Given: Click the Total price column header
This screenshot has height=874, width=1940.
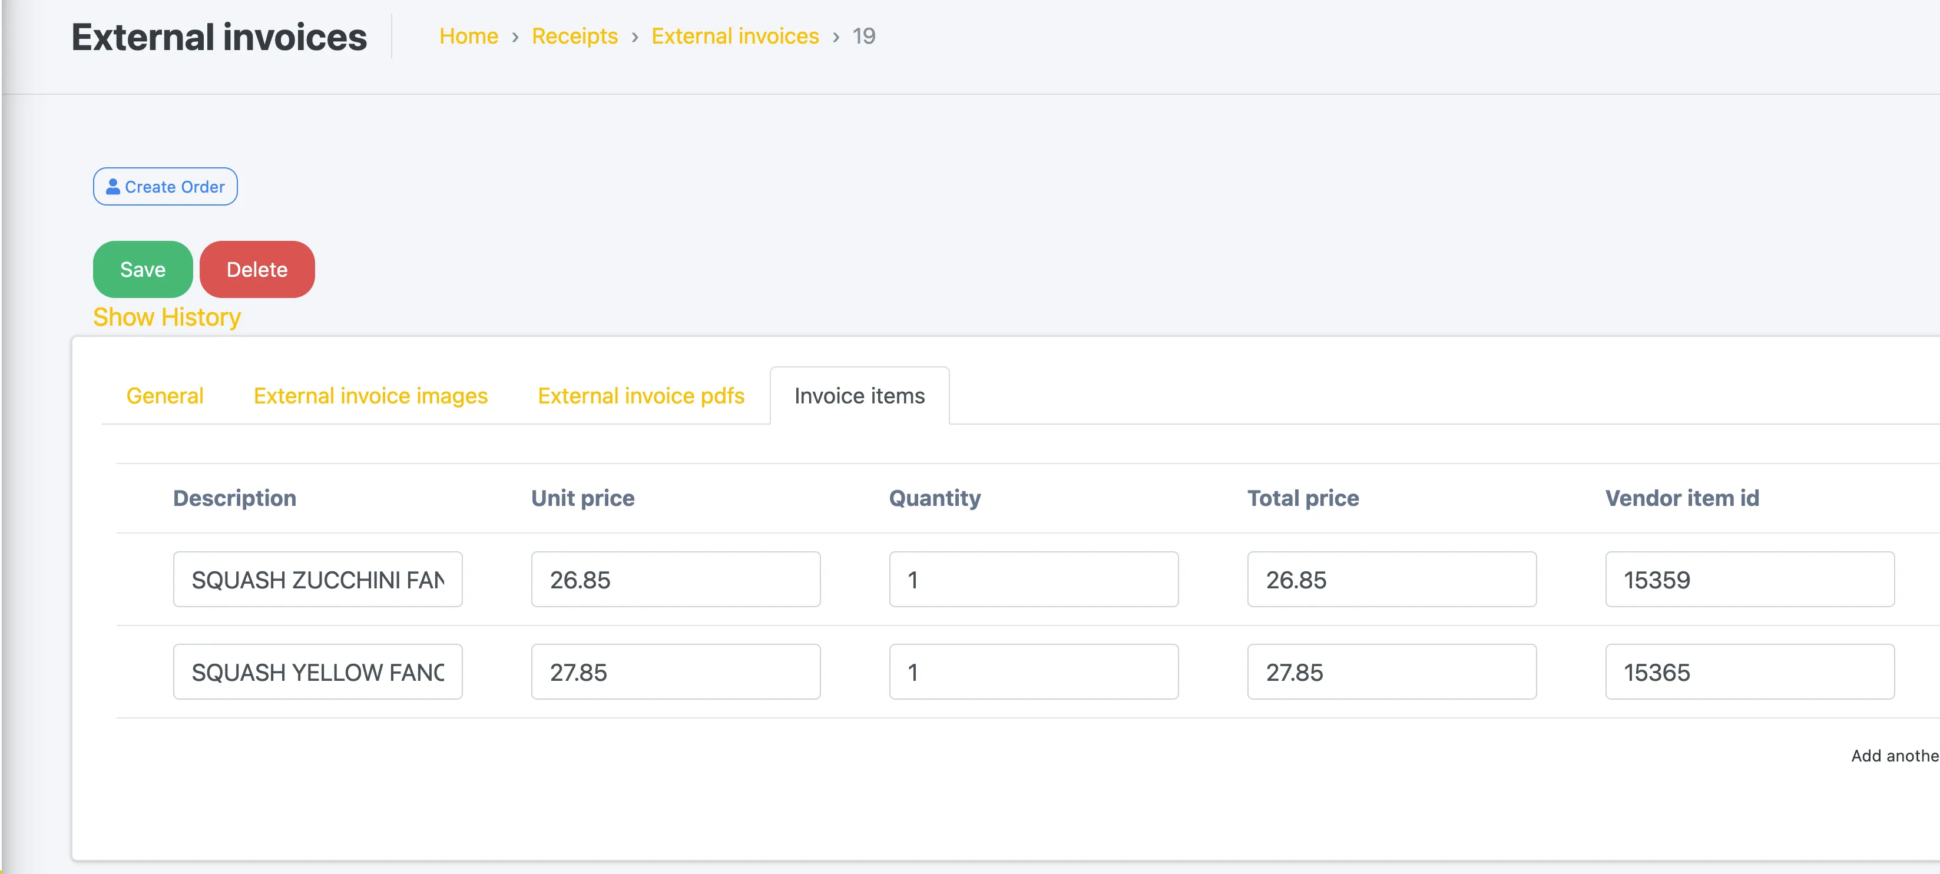Looking at the screenshot, I should [x=1303, y=498].
